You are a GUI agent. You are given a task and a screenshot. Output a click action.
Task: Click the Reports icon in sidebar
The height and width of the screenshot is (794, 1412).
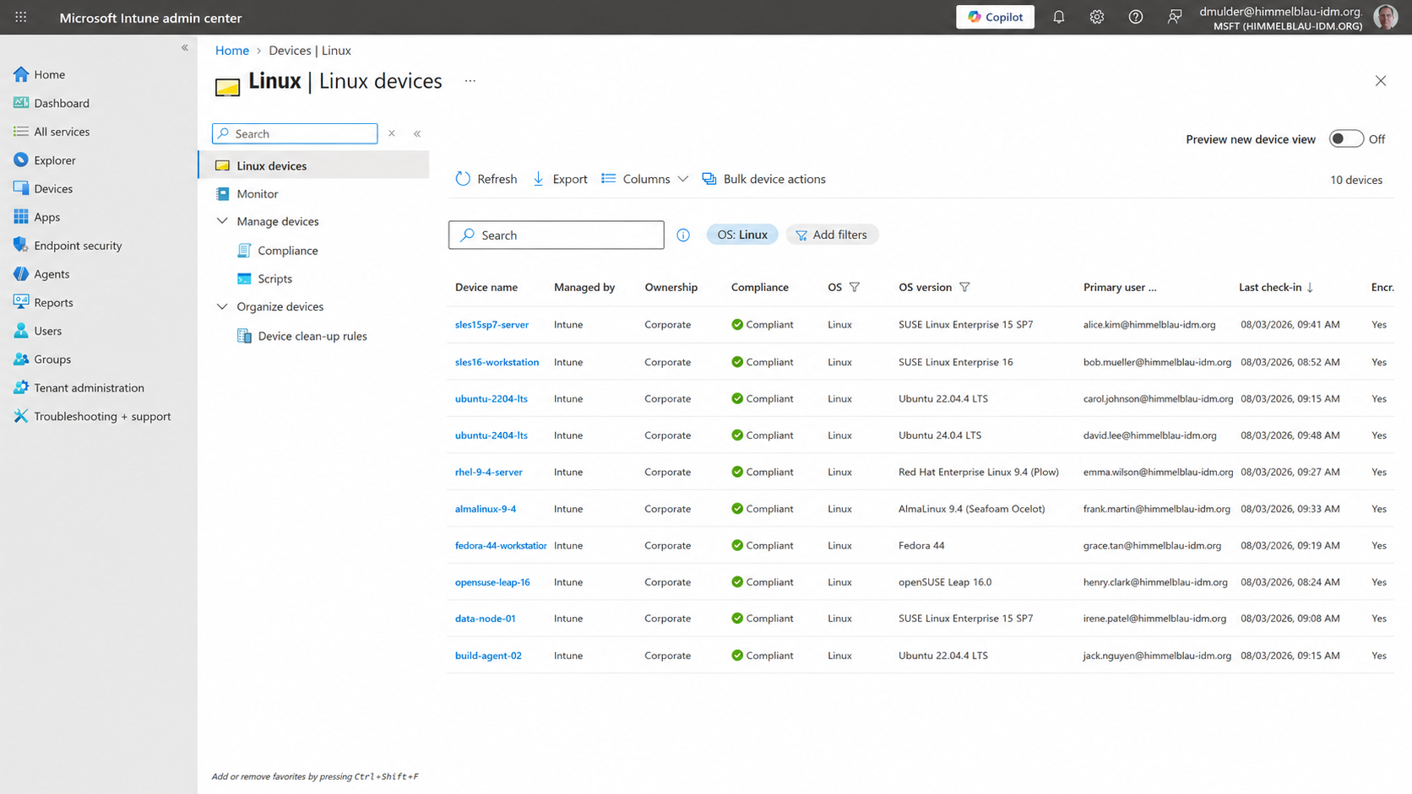21,302
